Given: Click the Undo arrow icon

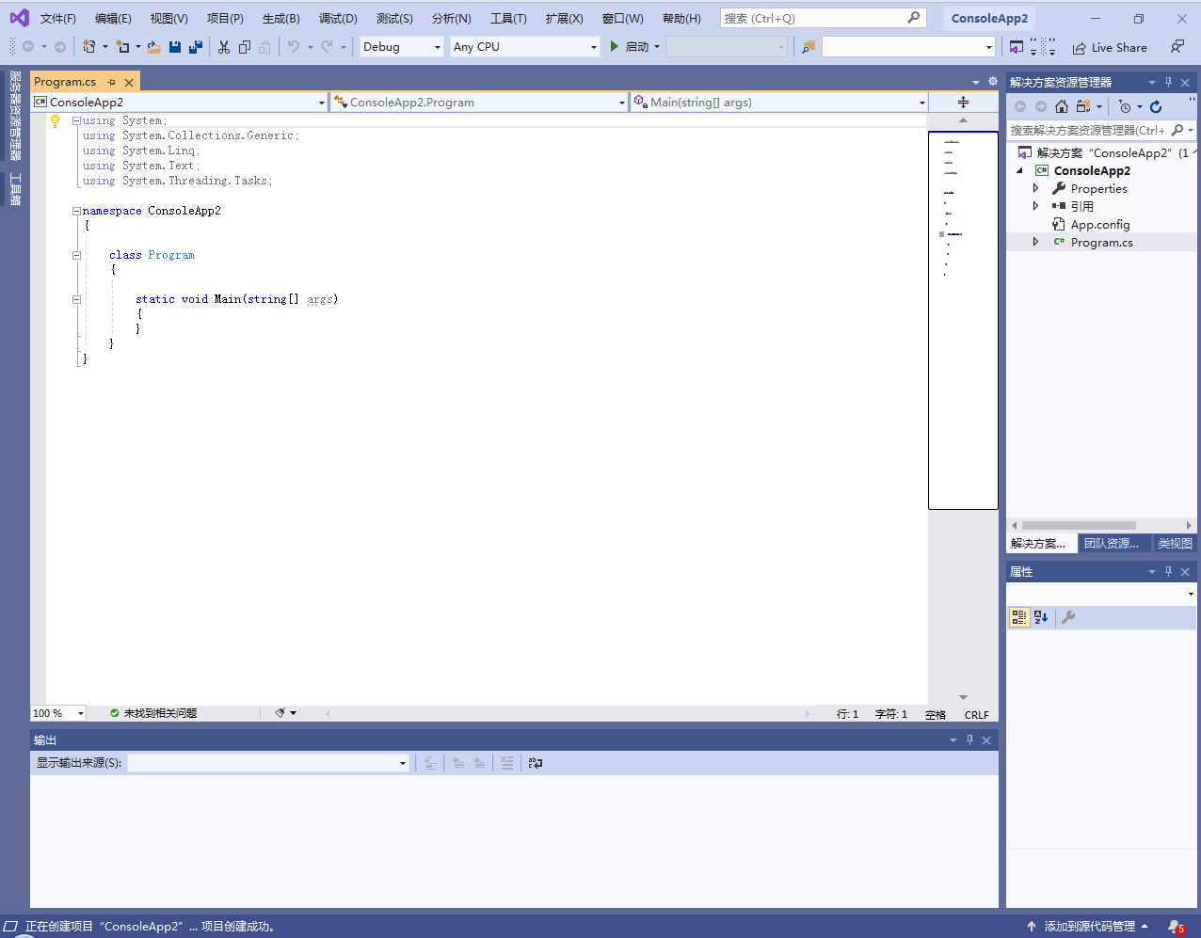Looking at the screenshot, I should (x=294, y=47).
